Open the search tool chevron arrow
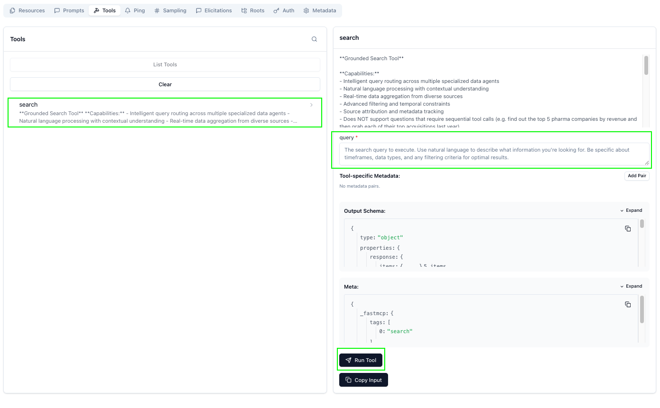The image size is (660, 408). pyautogui.click(x=311, y=105)
